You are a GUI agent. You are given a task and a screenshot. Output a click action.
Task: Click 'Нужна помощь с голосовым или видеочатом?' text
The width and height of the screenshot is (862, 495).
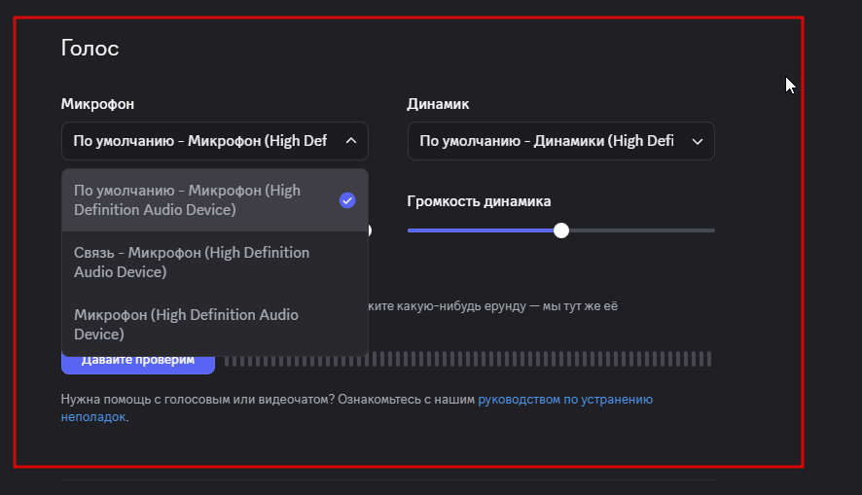click(x=198, y=400)
